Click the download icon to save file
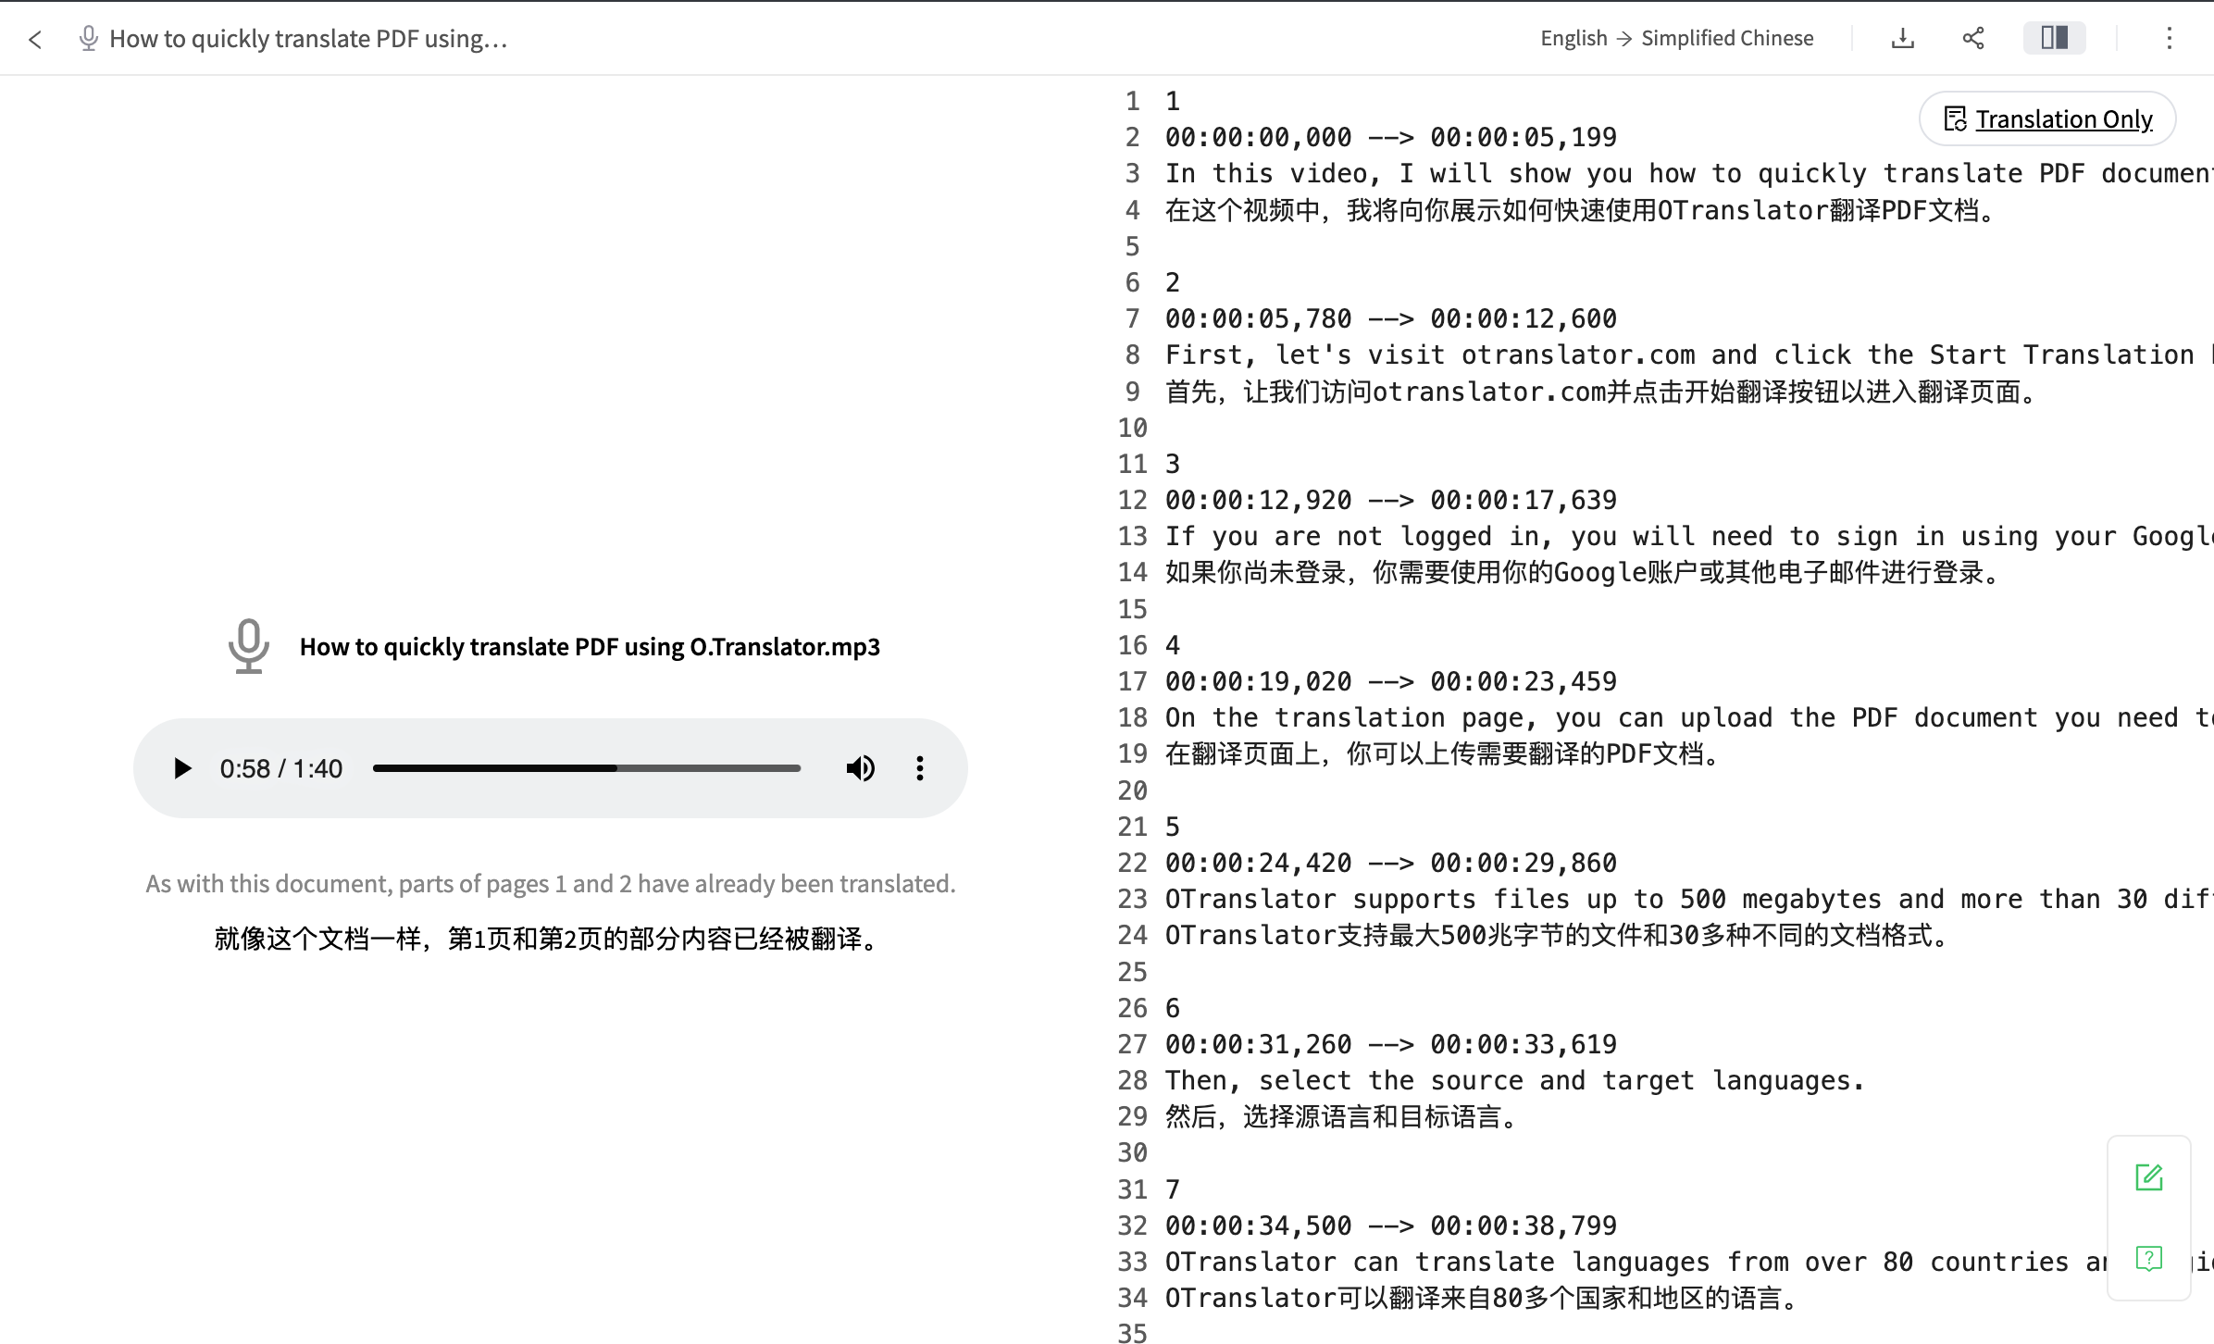The image size is (2214, 1344). click(1904, 38)
